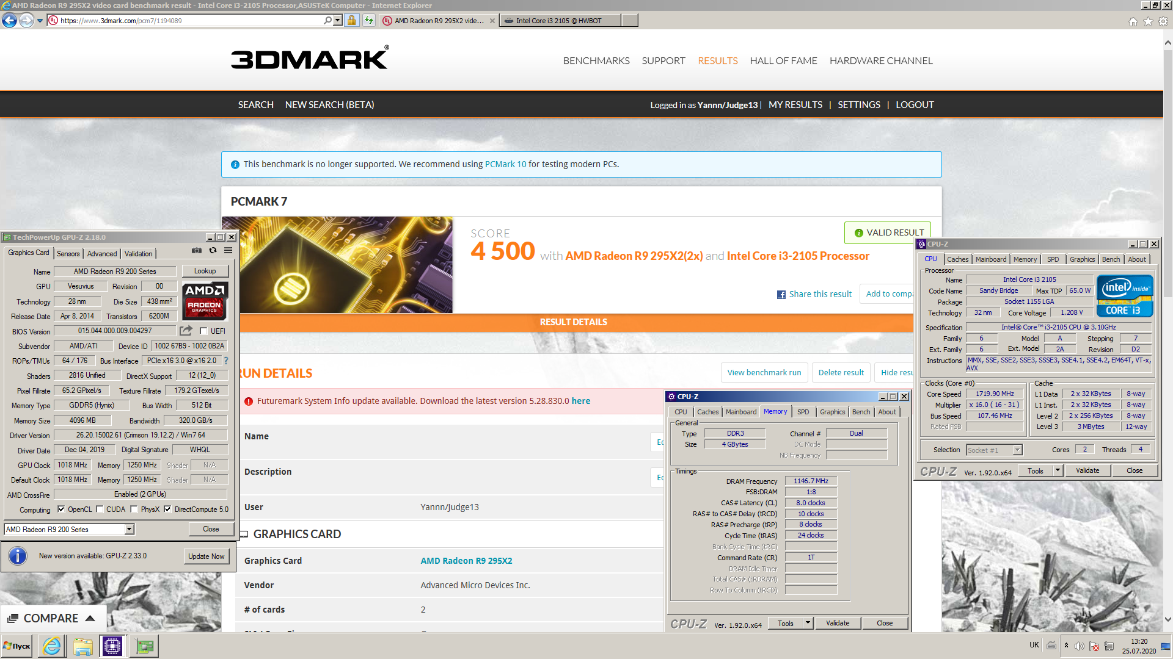Toggle the DirectCompute 5.0 checkbox
Viewport: 1173px width, 659px height.
(x=167, y=510)
